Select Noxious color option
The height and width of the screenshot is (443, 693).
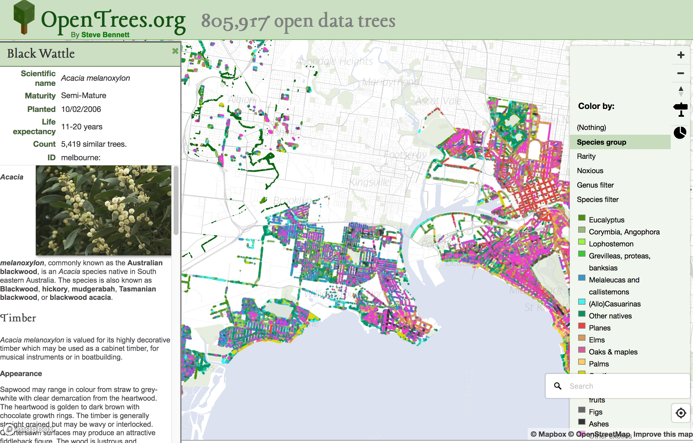tap(590, 171)
